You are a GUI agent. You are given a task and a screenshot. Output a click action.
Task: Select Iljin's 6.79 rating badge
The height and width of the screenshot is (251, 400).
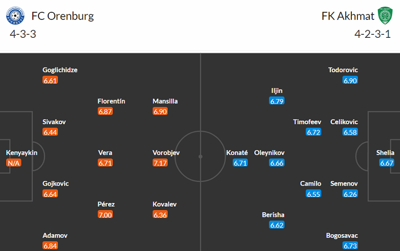(x=277, y=101)
